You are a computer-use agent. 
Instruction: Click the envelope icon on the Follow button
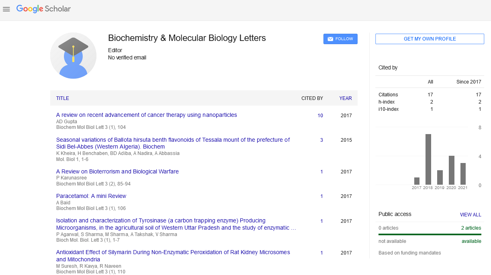[x=330, y=39]
